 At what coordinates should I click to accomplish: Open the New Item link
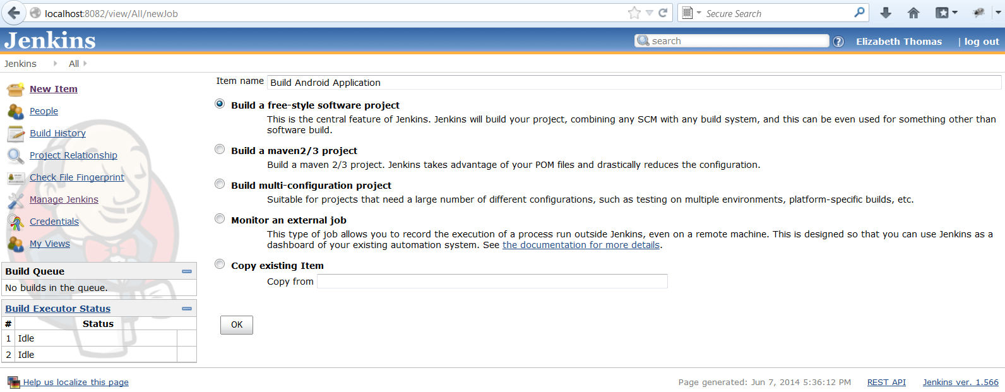[54, 89]
